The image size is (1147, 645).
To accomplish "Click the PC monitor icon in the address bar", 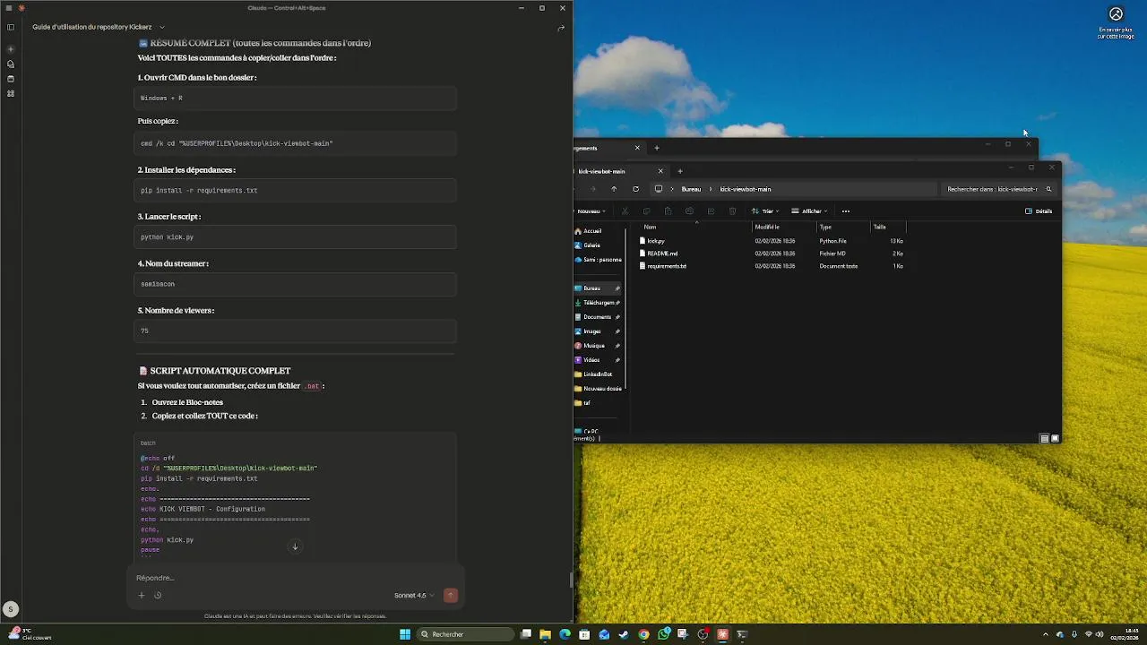I will click(659, 189).
